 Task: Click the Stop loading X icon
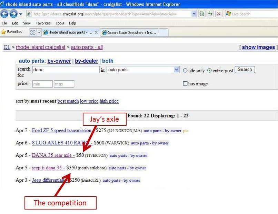point(219,14)
